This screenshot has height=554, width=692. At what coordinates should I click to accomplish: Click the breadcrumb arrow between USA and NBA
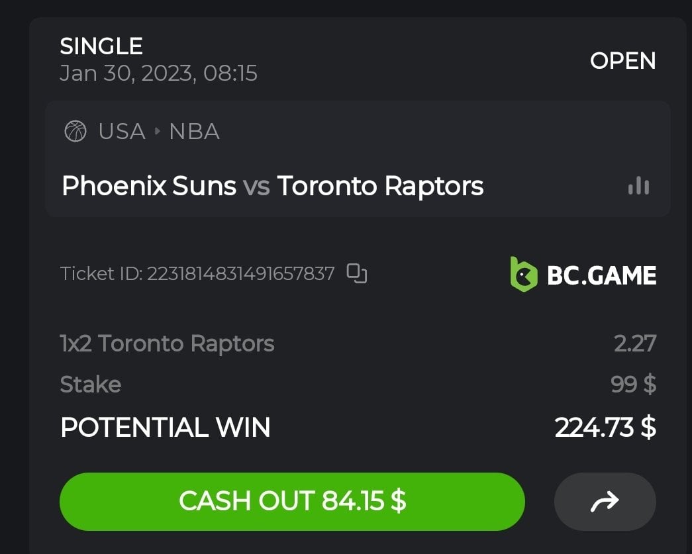158,131
